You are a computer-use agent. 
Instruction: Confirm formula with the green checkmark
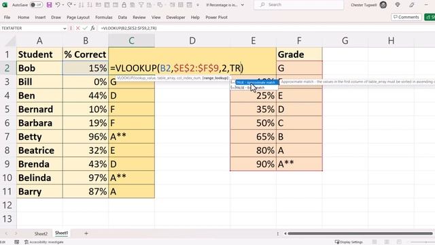[85, 28]
